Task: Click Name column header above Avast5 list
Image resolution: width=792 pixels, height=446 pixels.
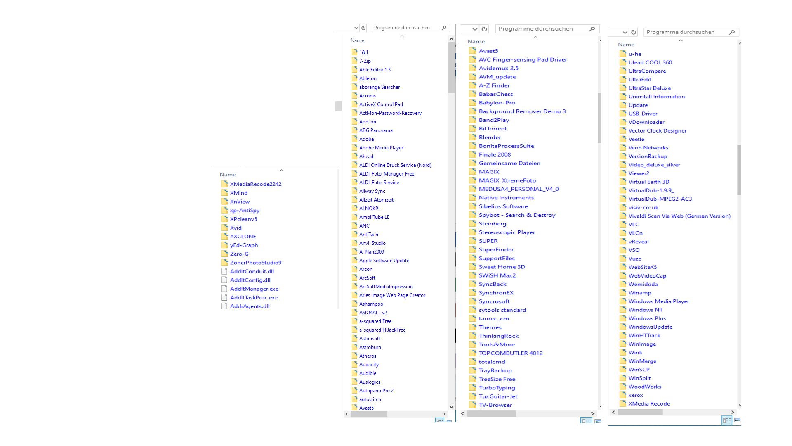Action: click(476, 42)
